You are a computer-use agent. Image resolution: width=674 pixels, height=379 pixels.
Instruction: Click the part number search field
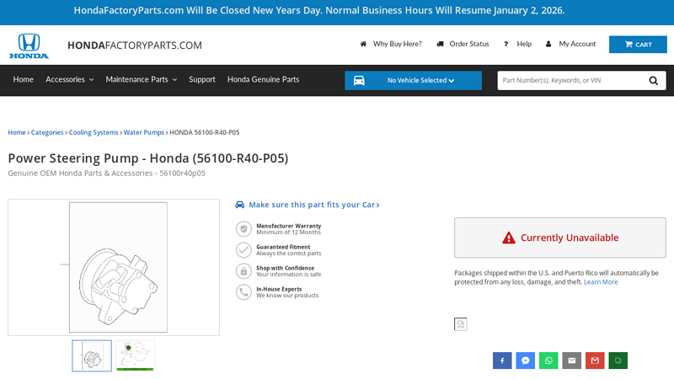pyautogui.click(x=569, y=81)
